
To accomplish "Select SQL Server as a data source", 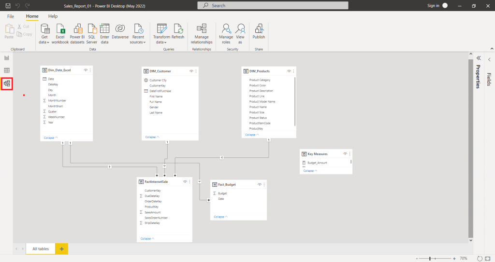I will pos(92,34).
